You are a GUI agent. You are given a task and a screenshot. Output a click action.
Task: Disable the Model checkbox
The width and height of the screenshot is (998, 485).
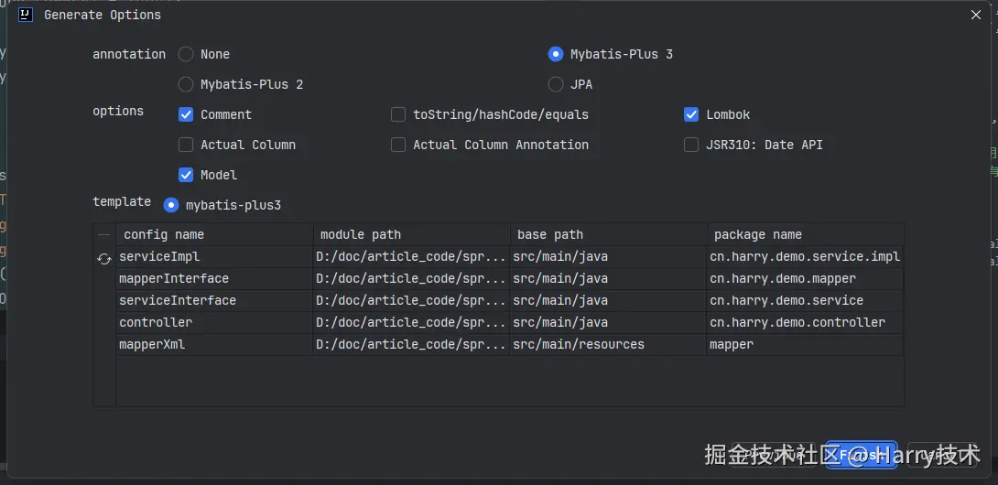coord(186,175)
